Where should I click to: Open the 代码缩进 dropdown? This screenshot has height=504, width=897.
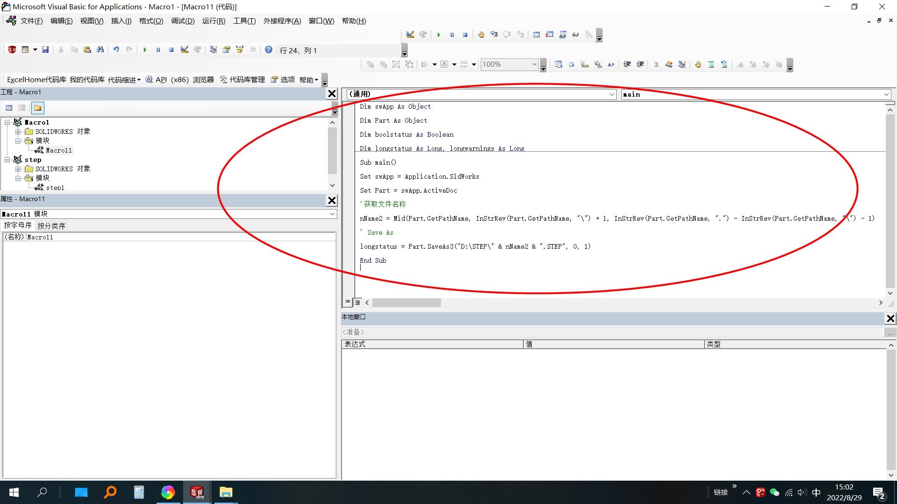coord(124,80)
